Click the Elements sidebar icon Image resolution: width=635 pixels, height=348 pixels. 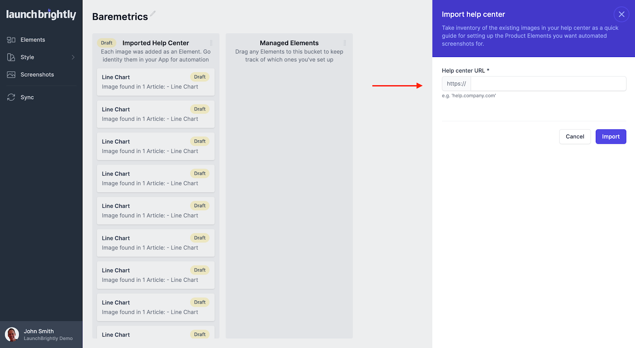click(11, 40)
